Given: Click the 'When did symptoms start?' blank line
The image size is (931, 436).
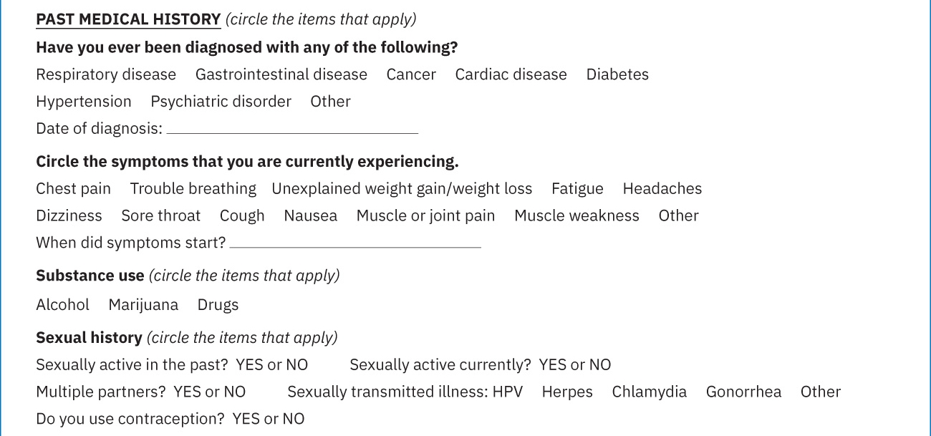Looking at the screenshot, I should tap(355, 243).
